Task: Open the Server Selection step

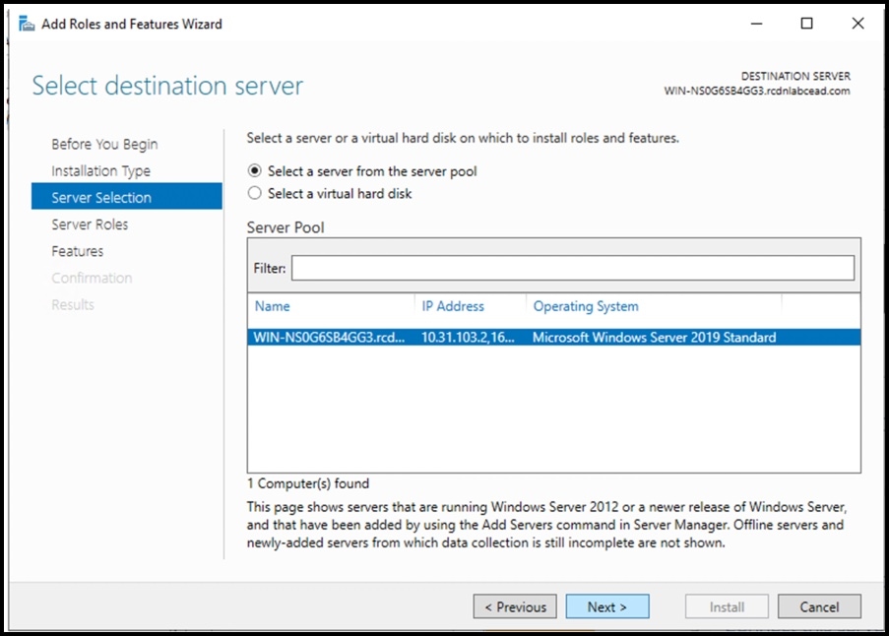Action: (x=101, y=198)
